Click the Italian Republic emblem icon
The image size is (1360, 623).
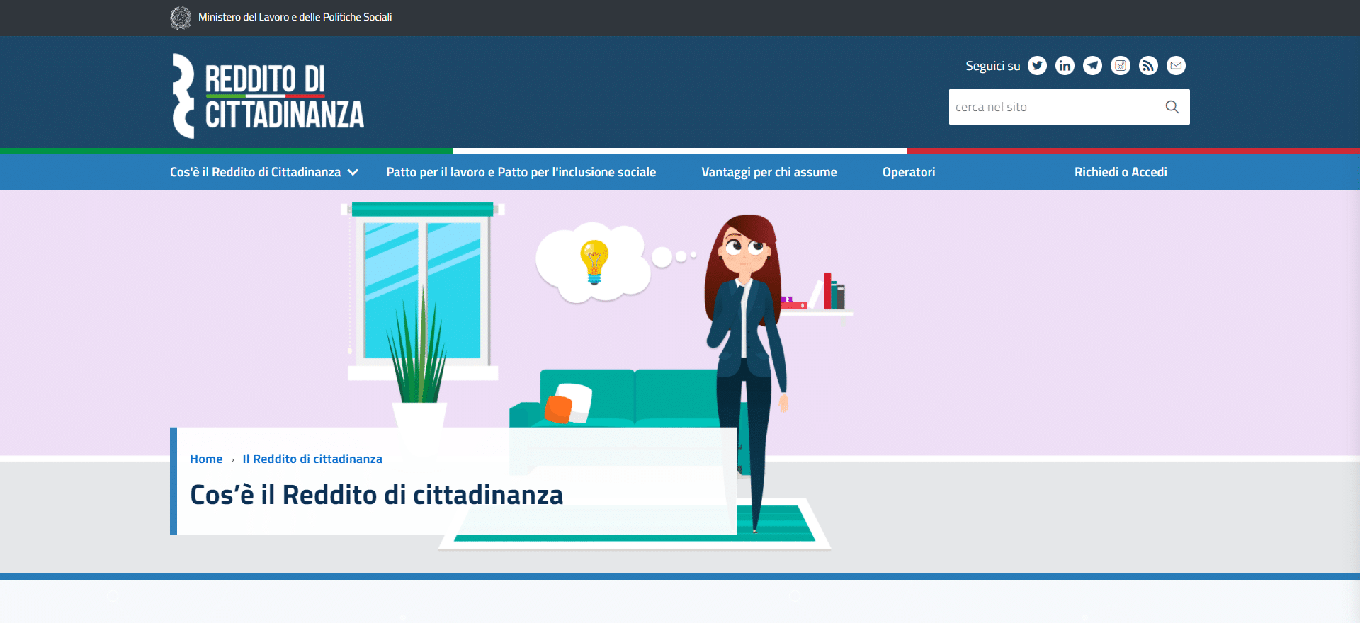pyautogui.click(x=181, y=18)
